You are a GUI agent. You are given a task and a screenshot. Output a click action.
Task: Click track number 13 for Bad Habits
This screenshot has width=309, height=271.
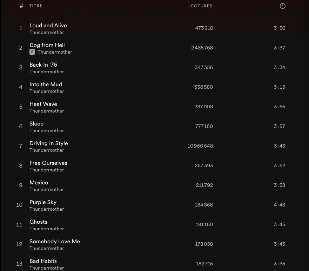(x=19, y=264)
